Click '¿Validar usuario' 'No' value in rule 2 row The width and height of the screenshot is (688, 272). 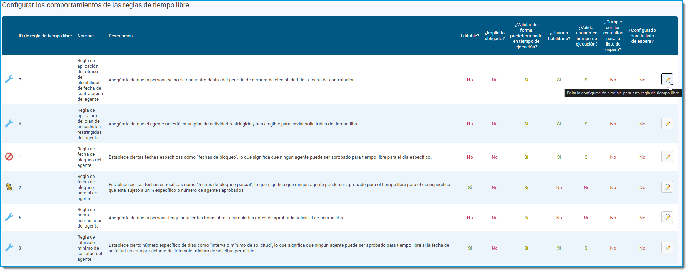(587, 187)
